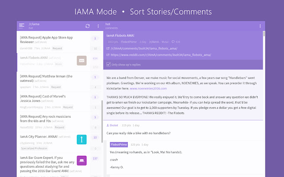This screenshot has height=177, width=284.
Task: Open the full reddit.com Flobots AMA link
Action: coord(161,55)
